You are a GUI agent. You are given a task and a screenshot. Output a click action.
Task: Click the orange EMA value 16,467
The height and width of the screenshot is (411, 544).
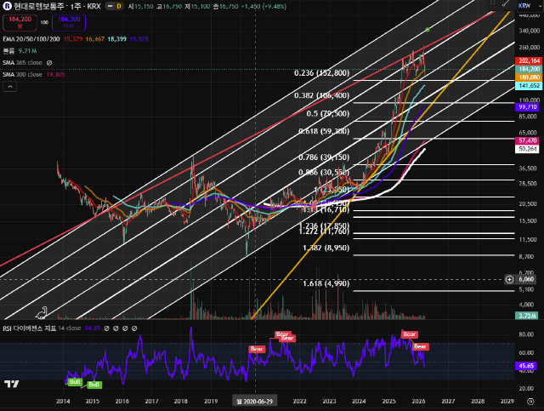(x=94, y=39)
